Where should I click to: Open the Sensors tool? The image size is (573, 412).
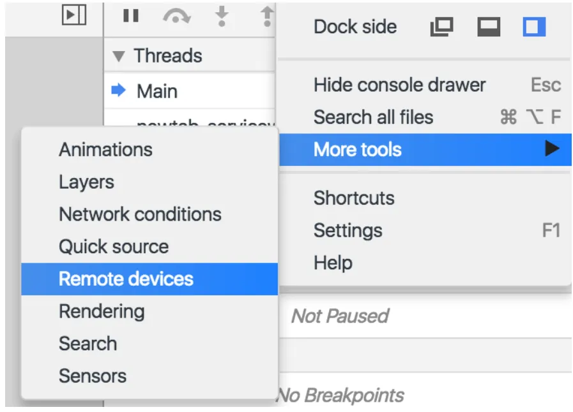[93, 376]
